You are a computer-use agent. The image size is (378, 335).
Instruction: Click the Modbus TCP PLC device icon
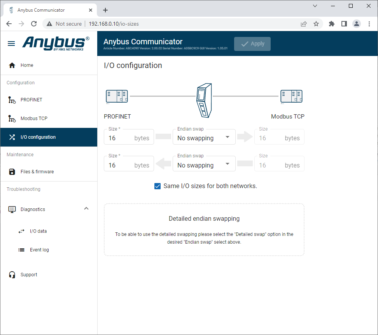pyautogui.click(x=291, y=96)
